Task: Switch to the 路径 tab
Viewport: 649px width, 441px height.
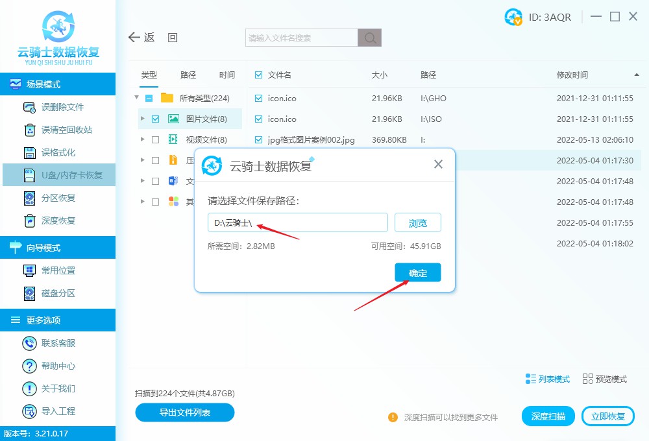Action: [188, 75]
